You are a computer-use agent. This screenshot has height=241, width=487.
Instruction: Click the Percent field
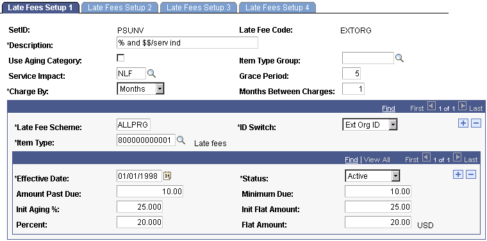(140, 222)
